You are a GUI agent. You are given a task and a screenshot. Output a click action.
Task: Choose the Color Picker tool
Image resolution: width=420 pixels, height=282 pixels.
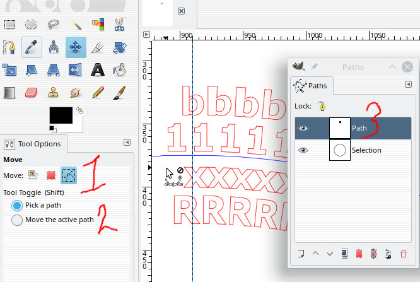pyautogui.click(x=32, y=47)
